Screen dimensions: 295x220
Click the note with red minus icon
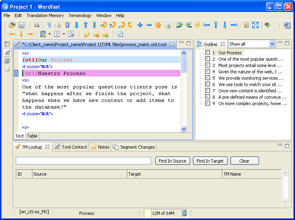tap(96, 34)
